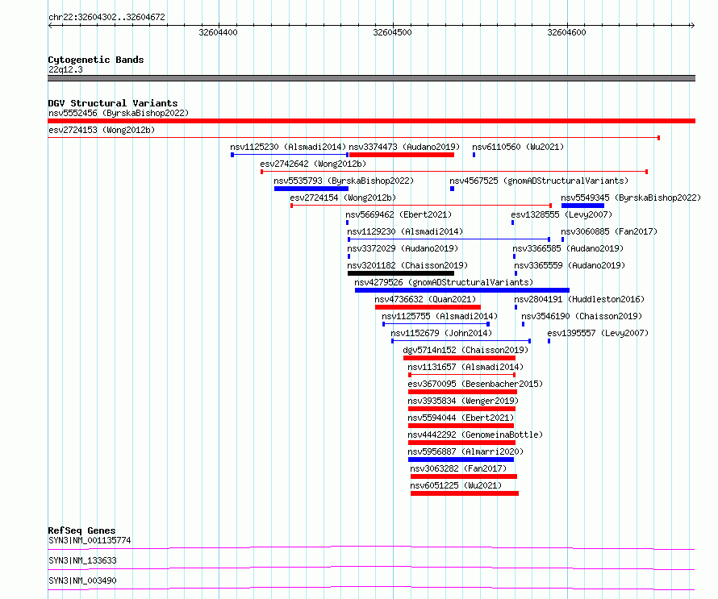This screenshot has width=718, height=599.
Task: Click the nsv5552456 (ByrskaBishop2022) variant label
Action: (119, 113)
